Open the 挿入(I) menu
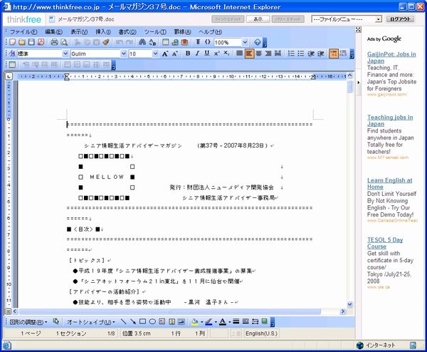The width and height of the screenshot is (427, 352). pos(103,32)
